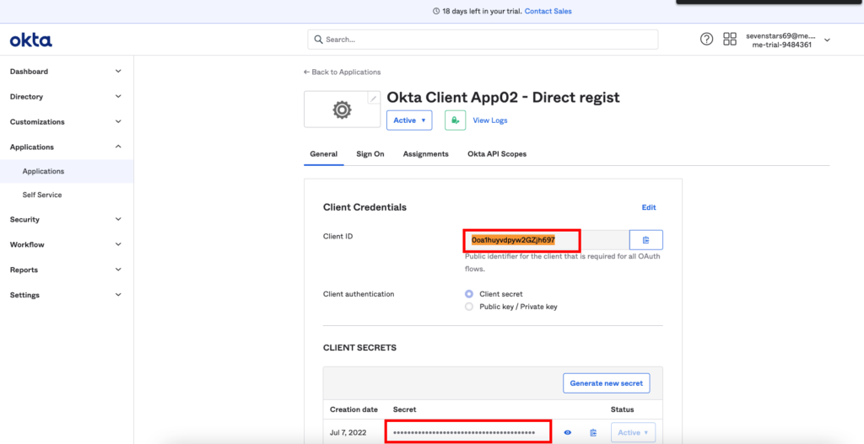Click the green provisioning icon beside View Logs
The height and width of the screenshot is (444, 864).
point(455,120)
